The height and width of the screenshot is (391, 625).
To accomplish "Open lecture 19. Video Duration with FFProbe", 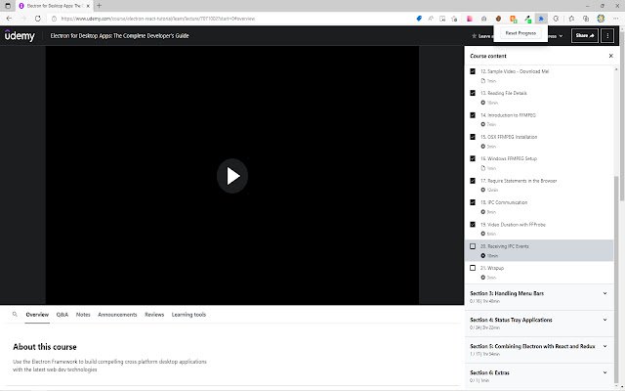I will [x=513, y=224].
